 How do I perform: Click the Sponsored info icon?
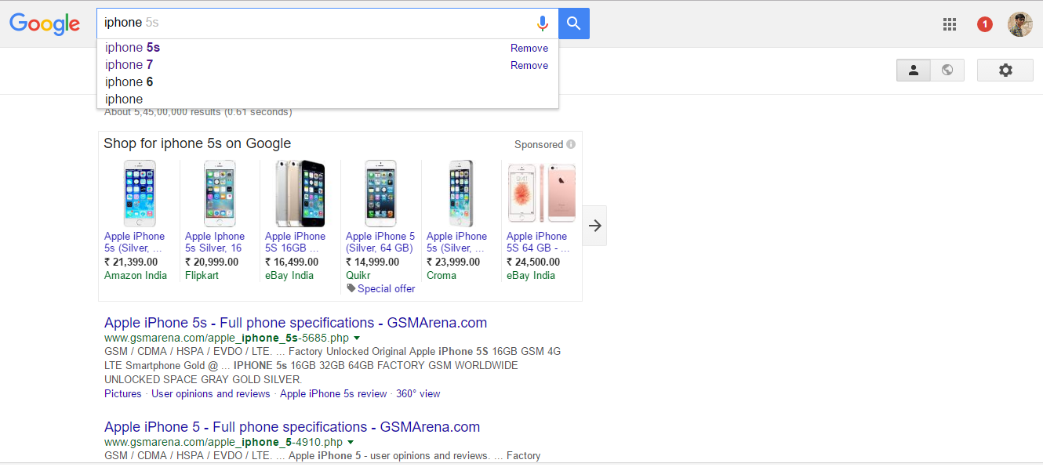click(x=571, y=144)
